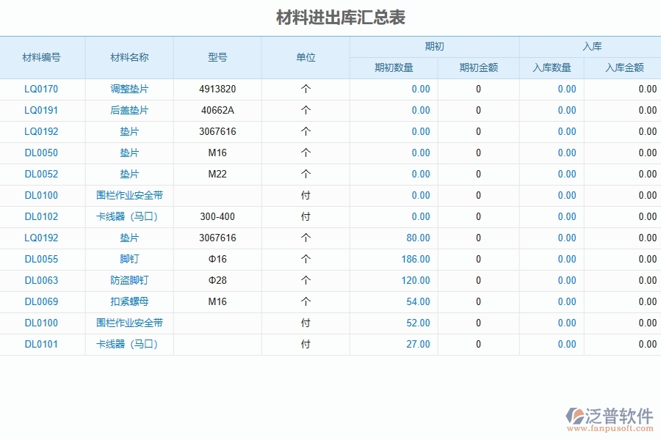Select material name 调整垫片
The image size is (661, 440).
129,89
